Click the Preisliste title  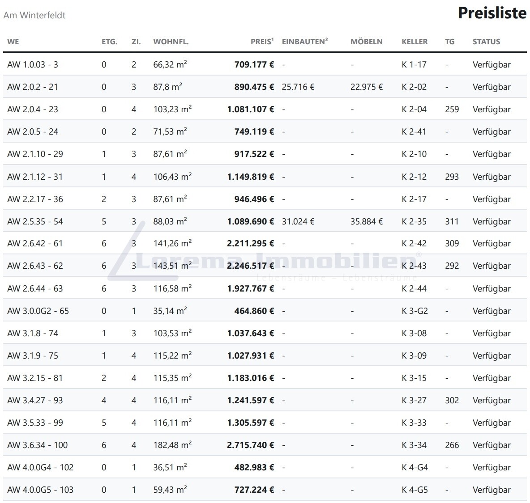492,13
